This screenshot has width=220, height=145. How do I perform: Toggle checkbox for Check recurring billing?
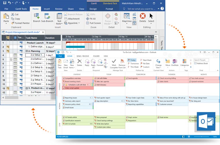(x=158, y=78)
